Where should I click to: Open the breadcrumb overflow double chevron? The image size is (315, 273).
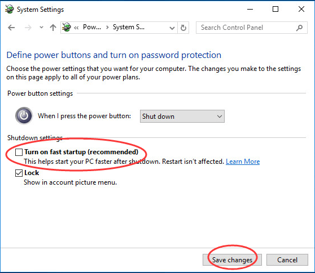(76, 28)
